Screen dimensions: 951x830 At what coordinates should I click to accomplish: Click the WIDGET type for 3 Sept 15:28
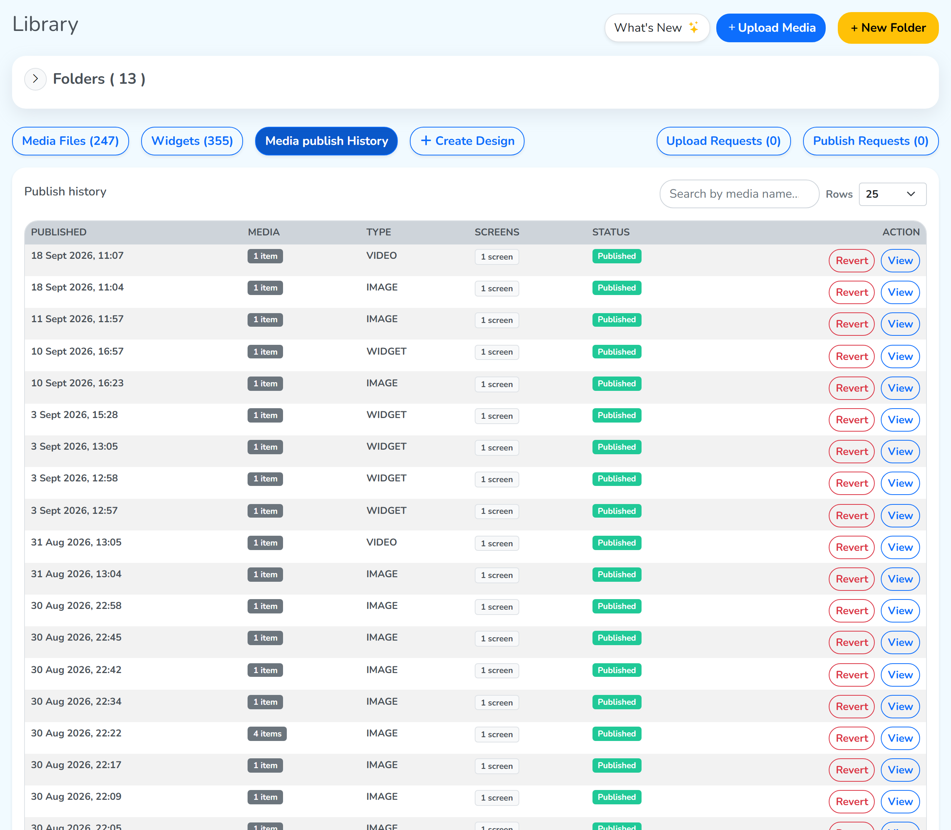tap(386, 415)
